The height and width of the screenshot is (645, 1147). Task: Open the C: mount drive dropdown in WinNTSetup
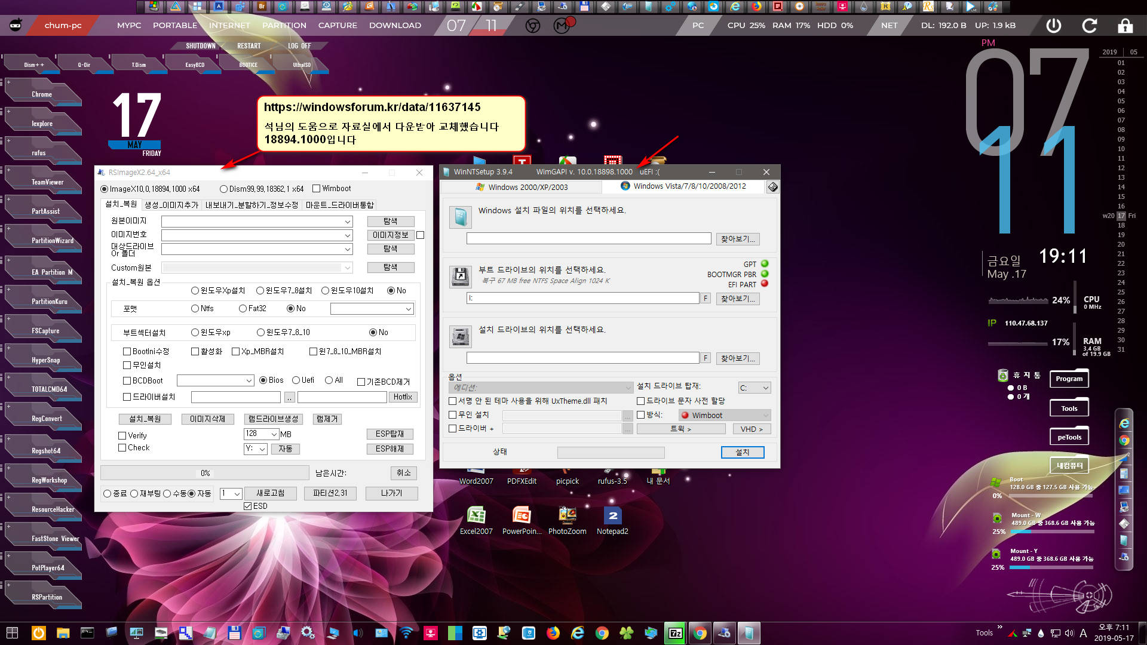tap(755, 388)
